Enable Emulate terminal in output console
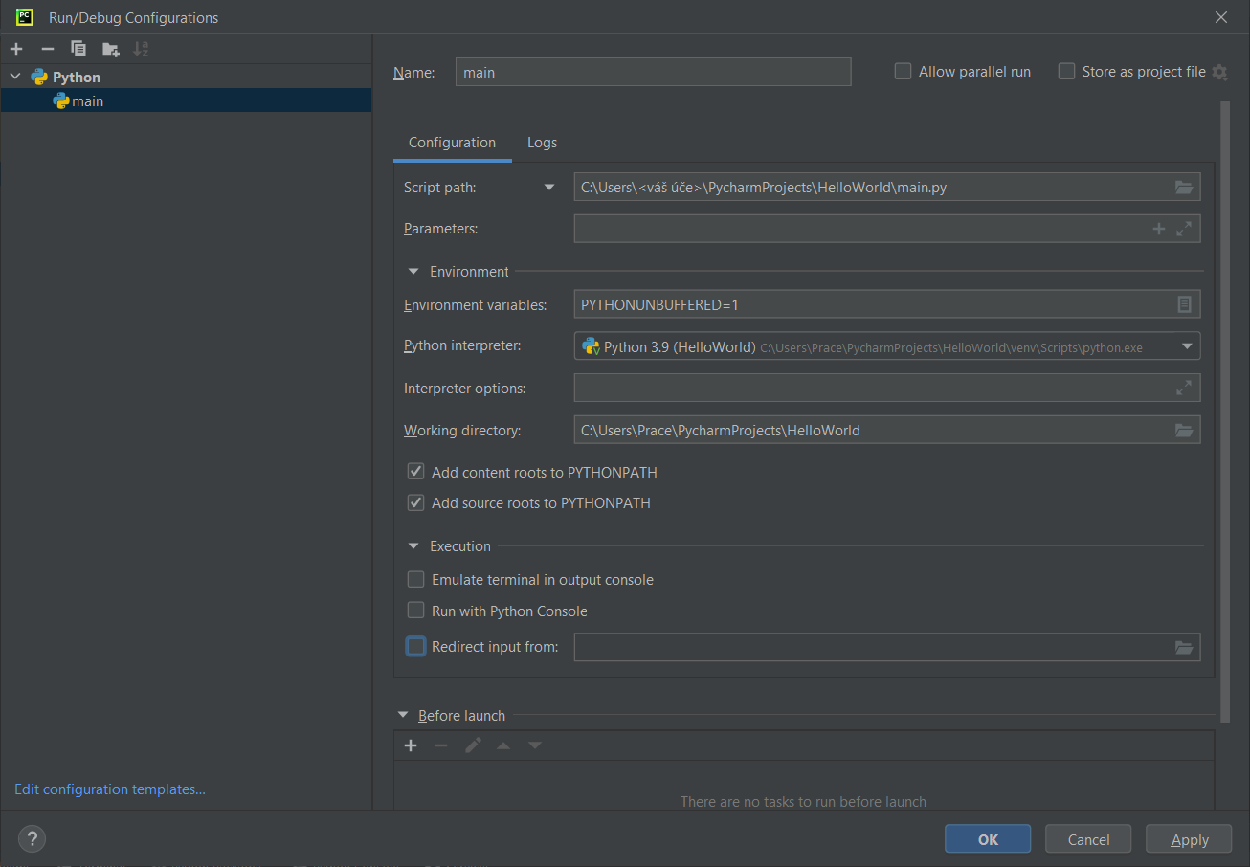Screen dimensions: 1250x867 click(x=415, y=579)
